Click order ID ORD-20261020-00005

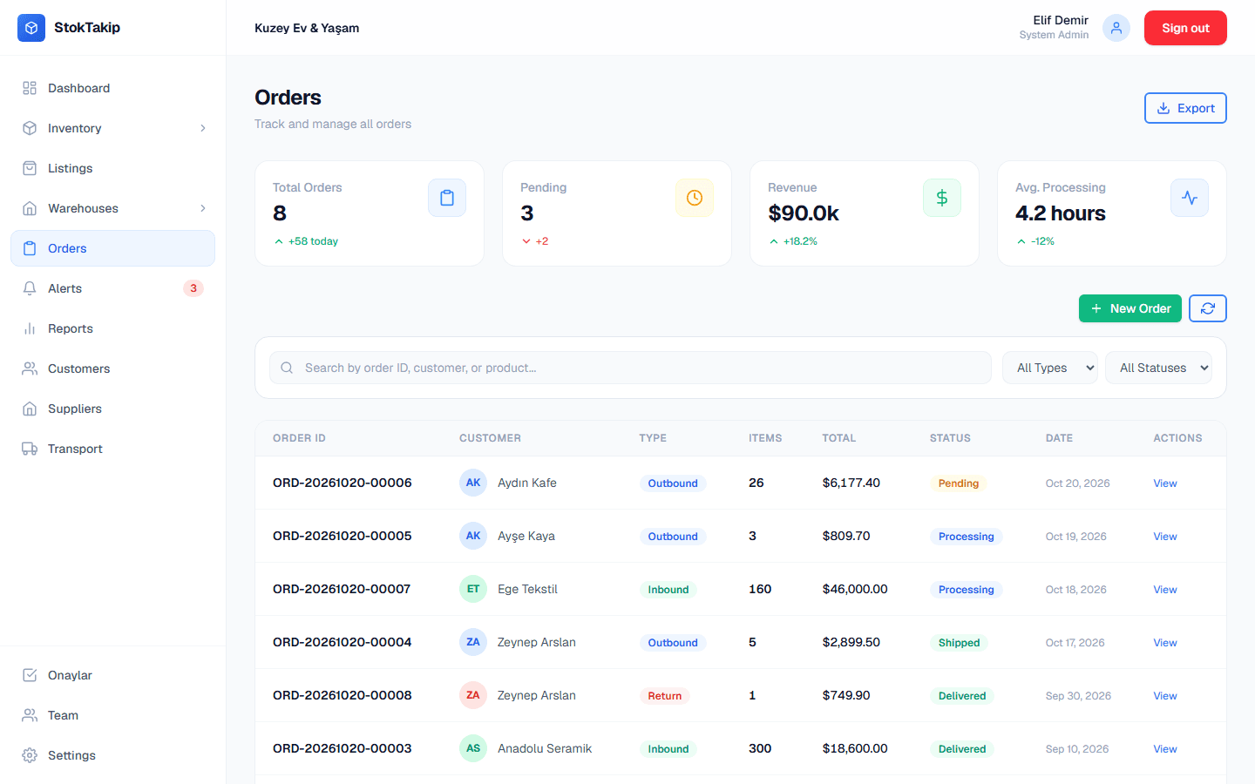point(343,536)
